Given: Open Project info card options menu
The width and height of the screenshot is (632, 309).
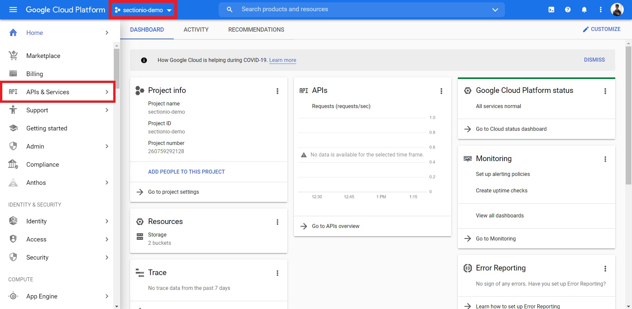Looking at the screenshot, I should pos(277,91).
